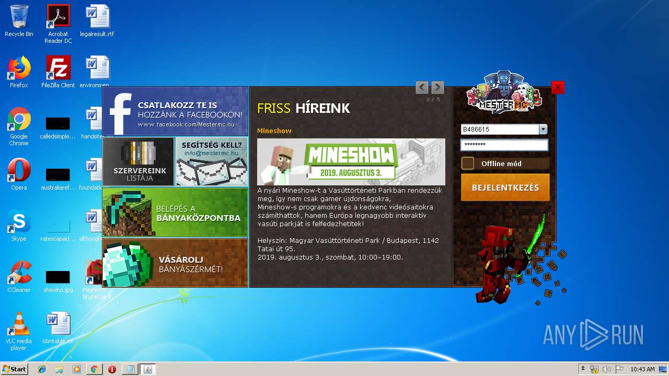Image resolution: width=669 pixels, height=376 pixels.
Task: Click the Mineshow banner image
Action: pos(351,162)
